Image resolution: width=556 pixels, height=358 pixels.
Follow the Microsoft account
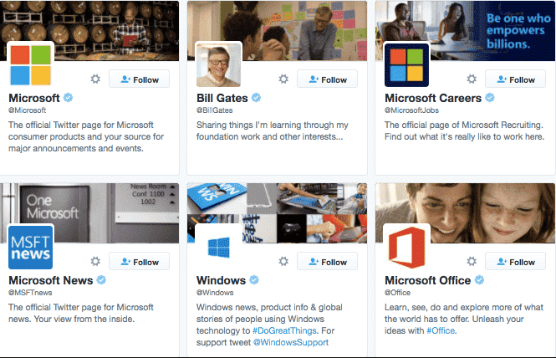(x=139, y=79)
